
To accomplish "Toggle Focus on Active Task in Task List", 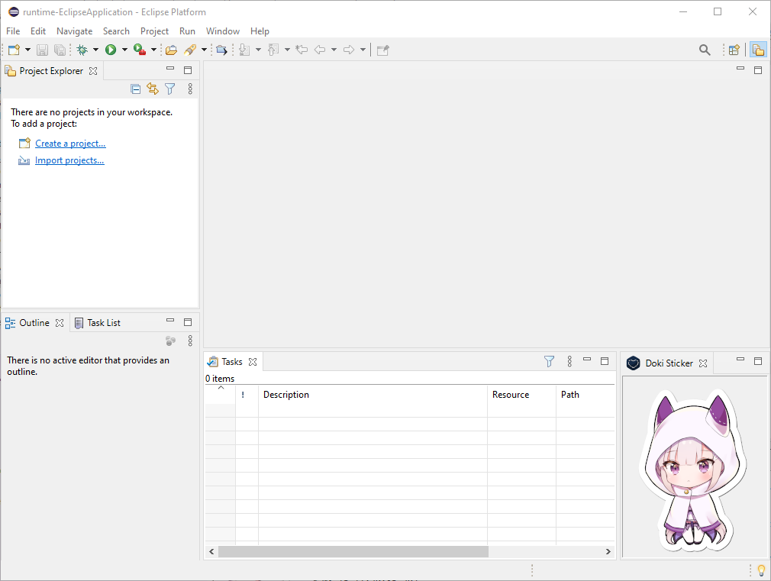I will (x=169, y=341).
